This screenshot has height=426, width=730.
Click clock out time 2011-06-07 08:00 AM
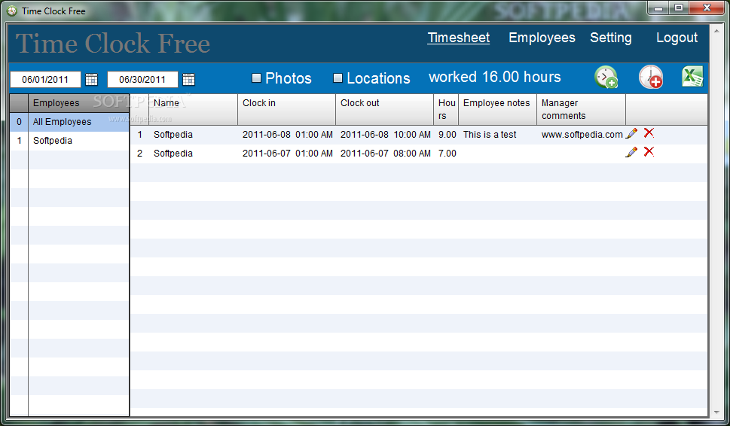tap(386, 153)
